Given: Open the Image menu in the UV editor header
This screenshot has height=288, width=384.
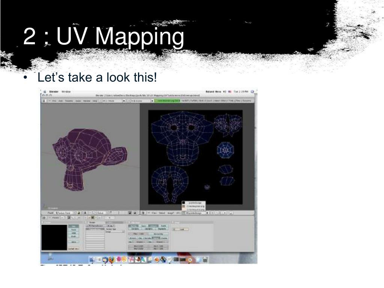Looking at the screenshot, I should (170, 213).
